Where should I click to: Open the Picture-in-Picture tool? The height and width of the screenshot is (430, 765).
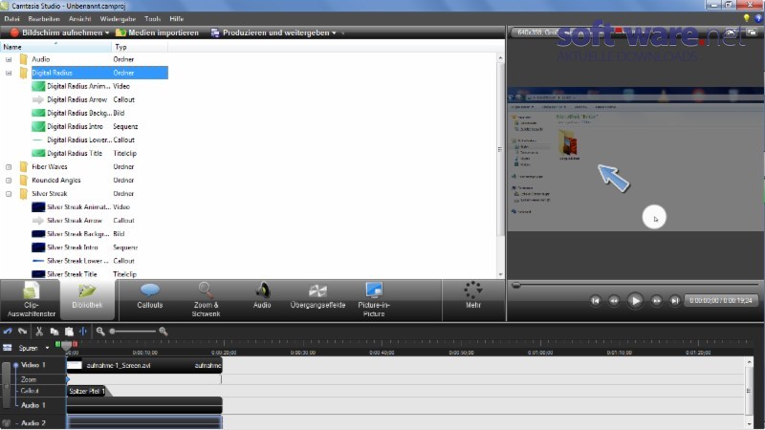pos(374,300)
